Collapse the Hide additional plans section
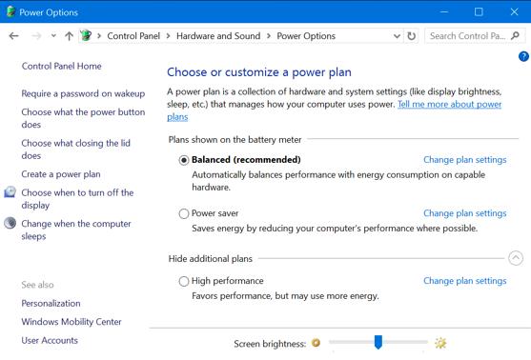The width and height of the screenshot is (531, 360). pyautogui.click(x=516, y=258)
